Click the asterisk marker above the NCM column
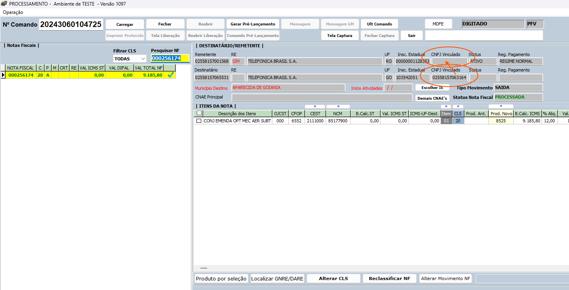Screen dimensions: 569x290 338,107
